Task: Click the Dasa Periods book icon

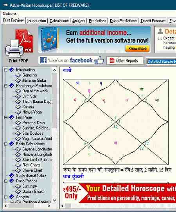Action: point(12,181)
